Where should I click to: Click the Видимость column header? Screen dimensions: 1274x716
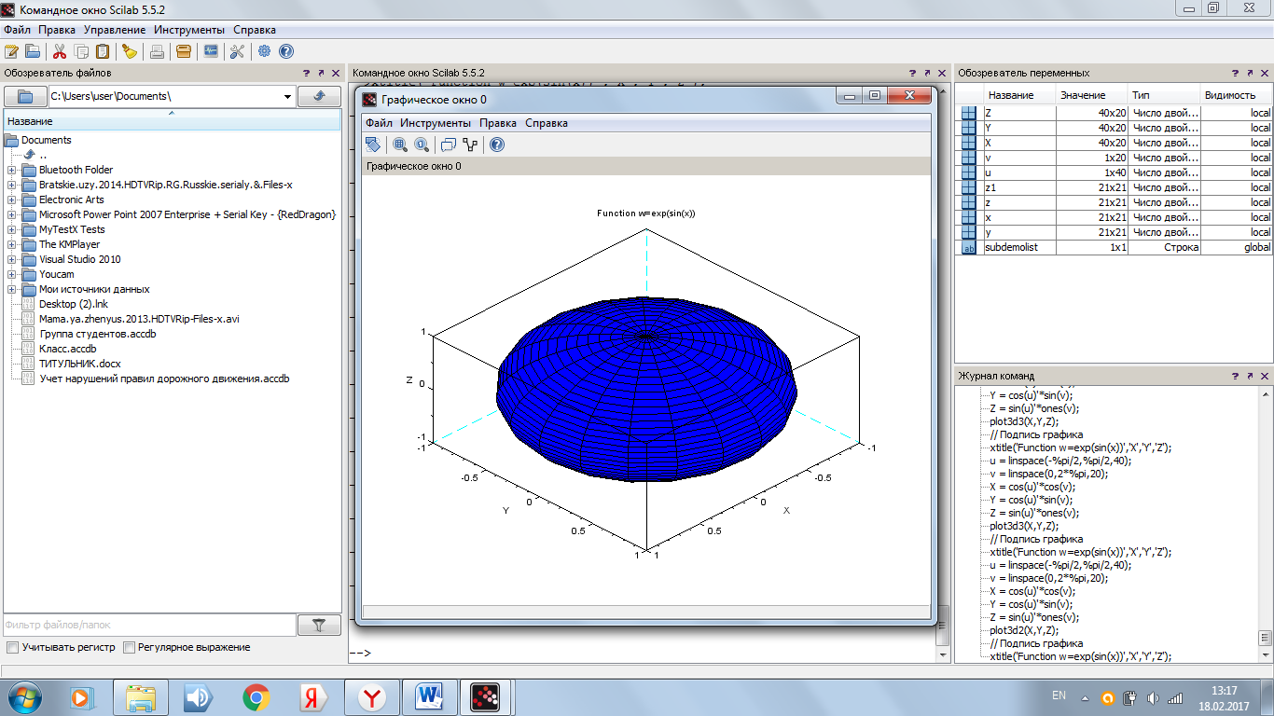(x=1236, y=95)
